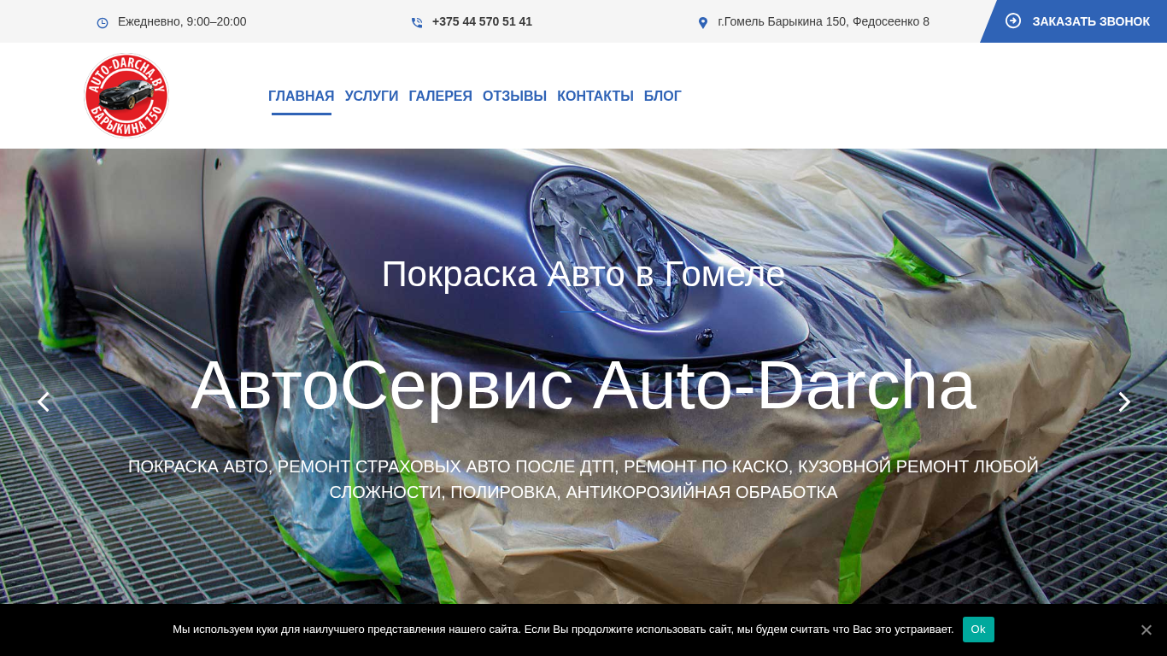This screenshot has height=656, width=1167.
Task: Open the ГЛАВНАЯ menu item
Action: 302,96
